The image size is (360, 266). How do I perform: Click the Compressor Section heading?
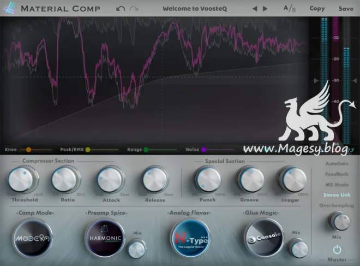coord(48,161)
